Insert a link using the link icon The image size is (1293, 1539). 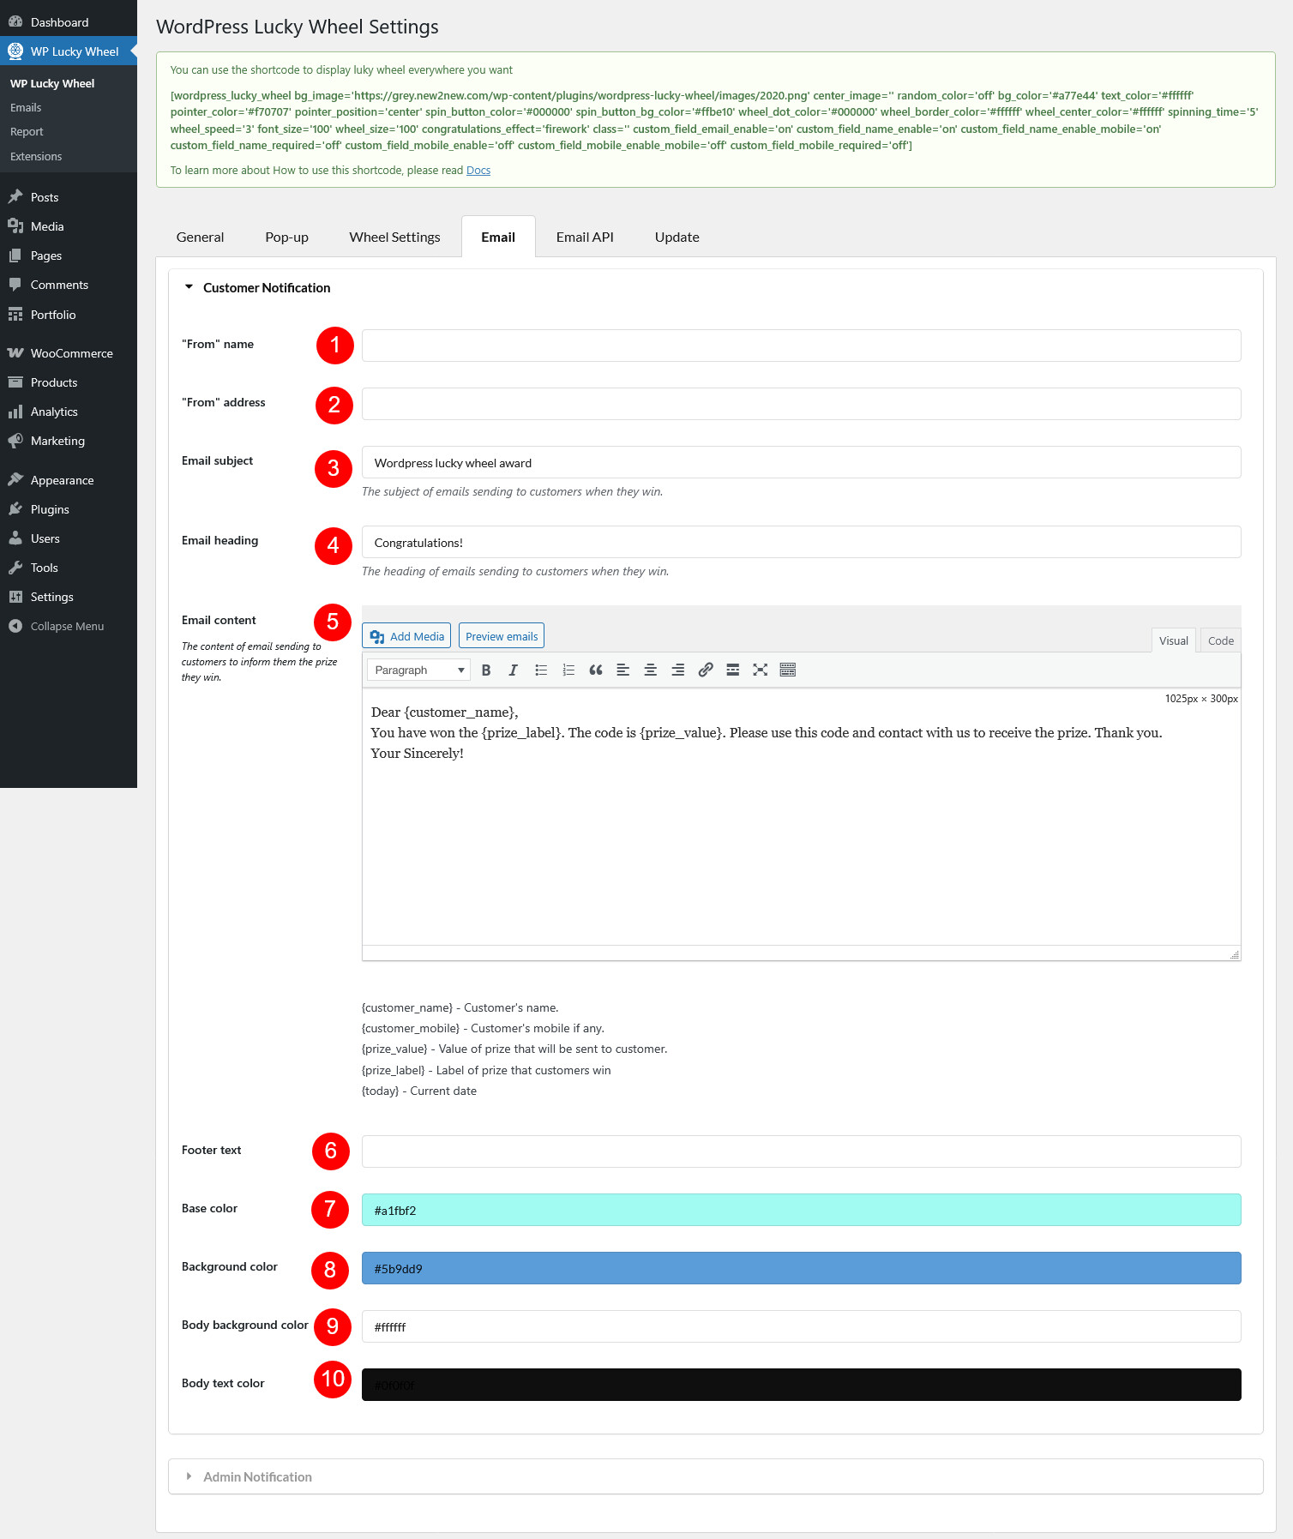click(x=706, y=670)
